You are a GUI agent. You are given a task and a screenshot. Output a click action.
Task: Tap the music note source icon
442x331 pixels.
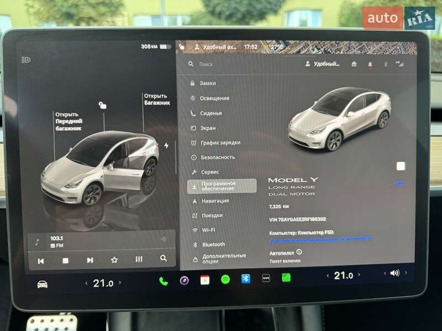click(37, 242)
